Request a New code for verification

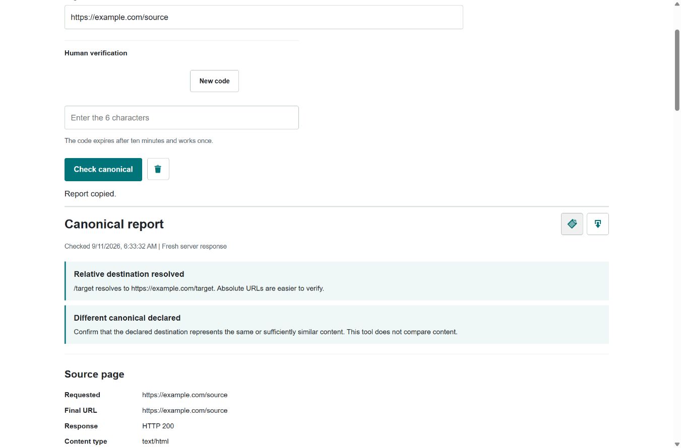click(214, 81)
